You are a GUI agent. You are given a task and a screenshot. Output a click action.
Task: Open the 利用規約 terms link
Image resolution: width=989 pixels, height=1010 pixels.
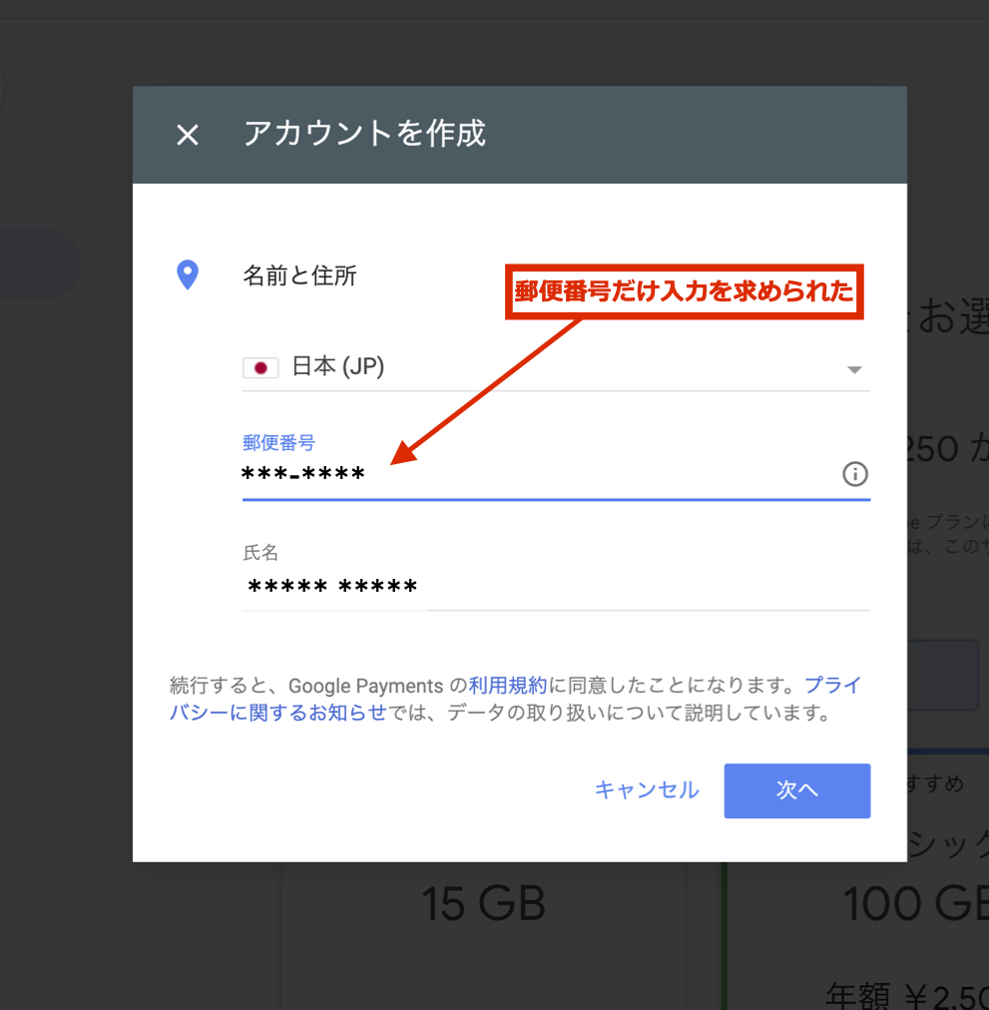[508, 686]
